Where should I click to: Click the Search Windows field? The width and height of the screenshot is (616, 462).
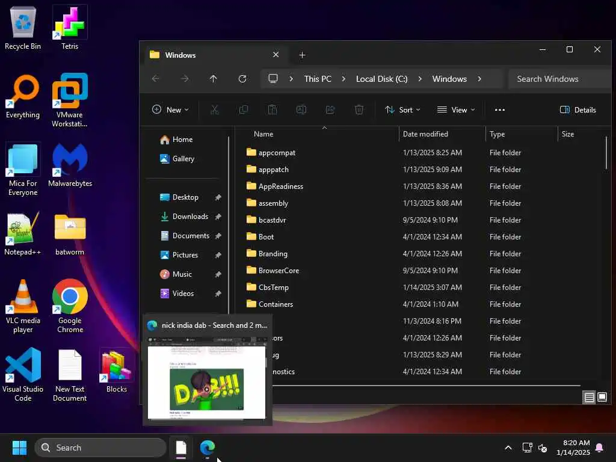(559, 79)
